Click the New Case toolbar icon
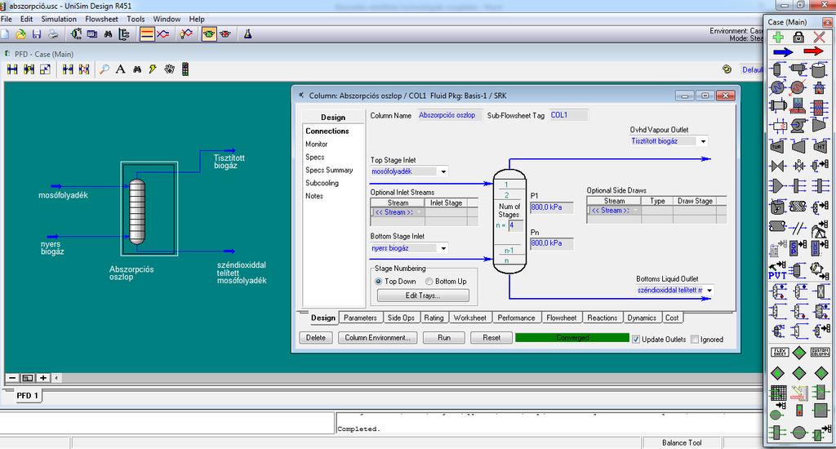The height and width of the screenshot is (449, 836). pos(5,34)
